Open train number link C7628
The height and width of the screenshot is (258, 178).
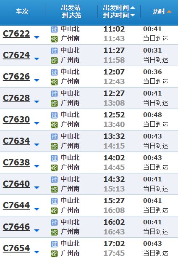click(16, 98)
